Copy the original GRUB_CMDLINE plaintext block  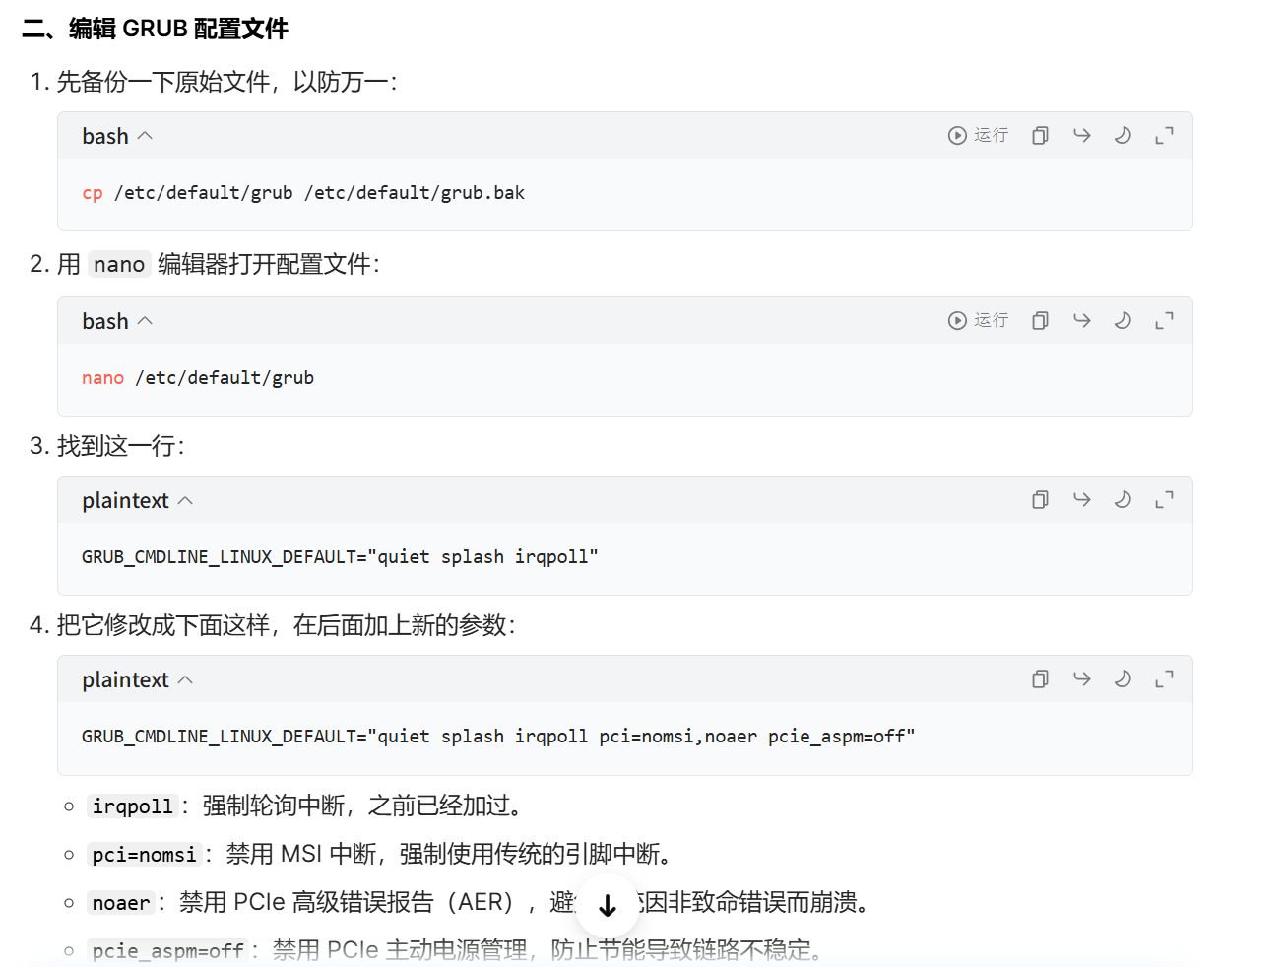(x=1040, y=499)
